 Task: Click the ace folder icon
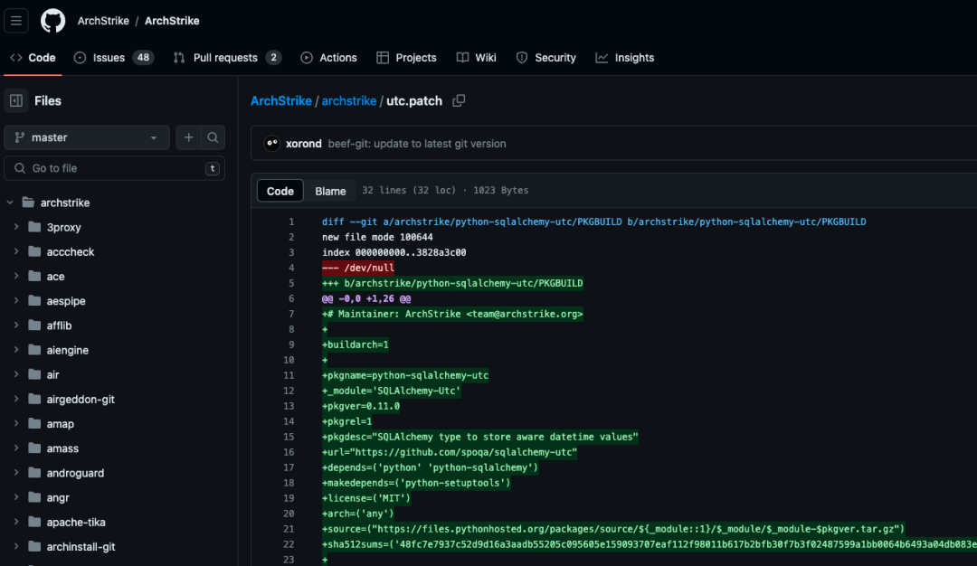(35, 277)
